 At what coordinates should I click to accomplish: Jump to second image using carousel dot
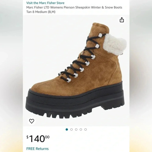72,129
